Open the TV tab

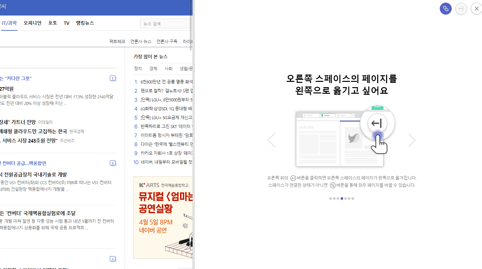(67, 23)
